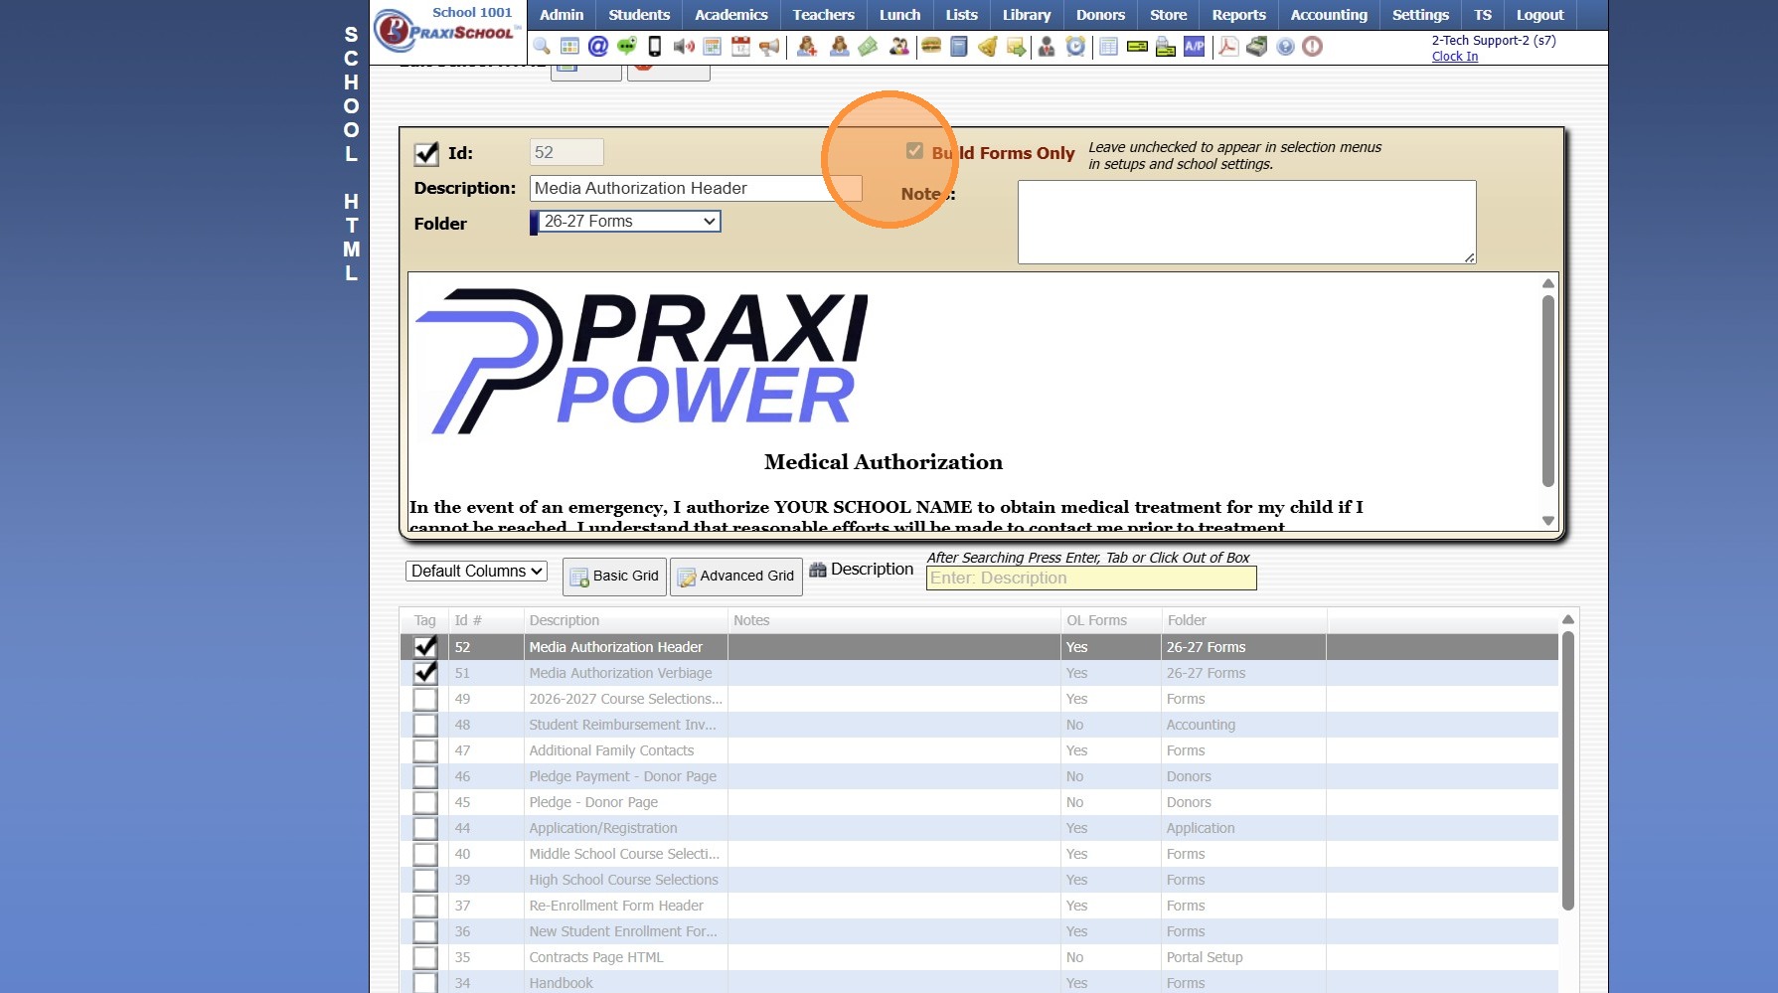Click the Advanced Grid button
This screenshot has width=1778, height=993.
click(x=736, y=577)
